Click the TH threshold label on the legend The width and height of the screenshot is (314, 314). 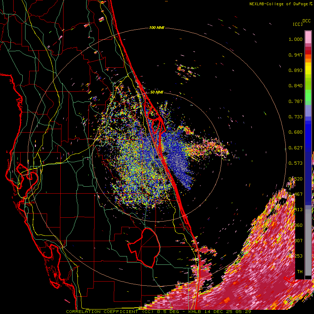point(300,272)
